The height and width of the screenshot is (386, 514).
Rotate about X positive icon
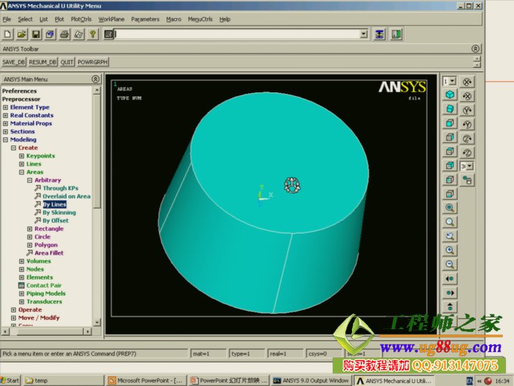coord(467,82)
